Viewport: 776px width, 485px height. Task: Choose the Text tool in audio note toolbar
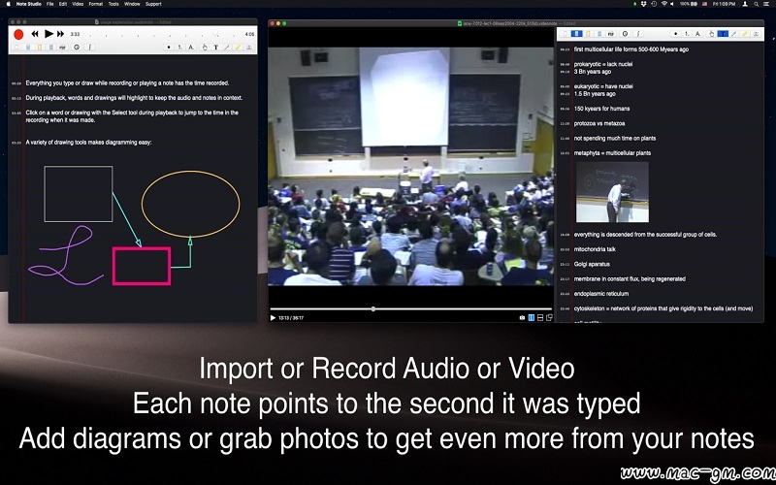(x=215, y=47)
